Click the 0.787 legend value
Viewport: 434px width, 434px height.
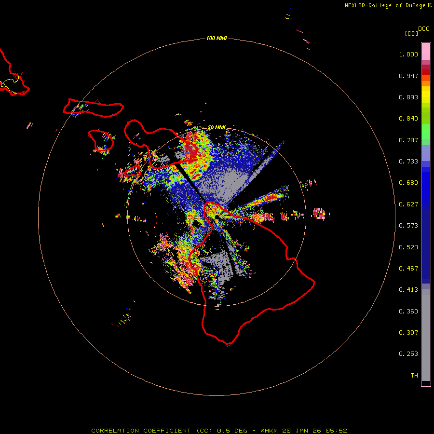point(408,140)
